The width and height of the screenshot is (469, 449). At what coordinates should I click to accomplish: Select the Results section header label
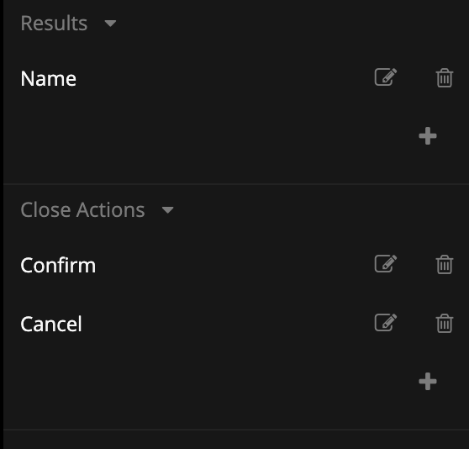click(54, 23)
